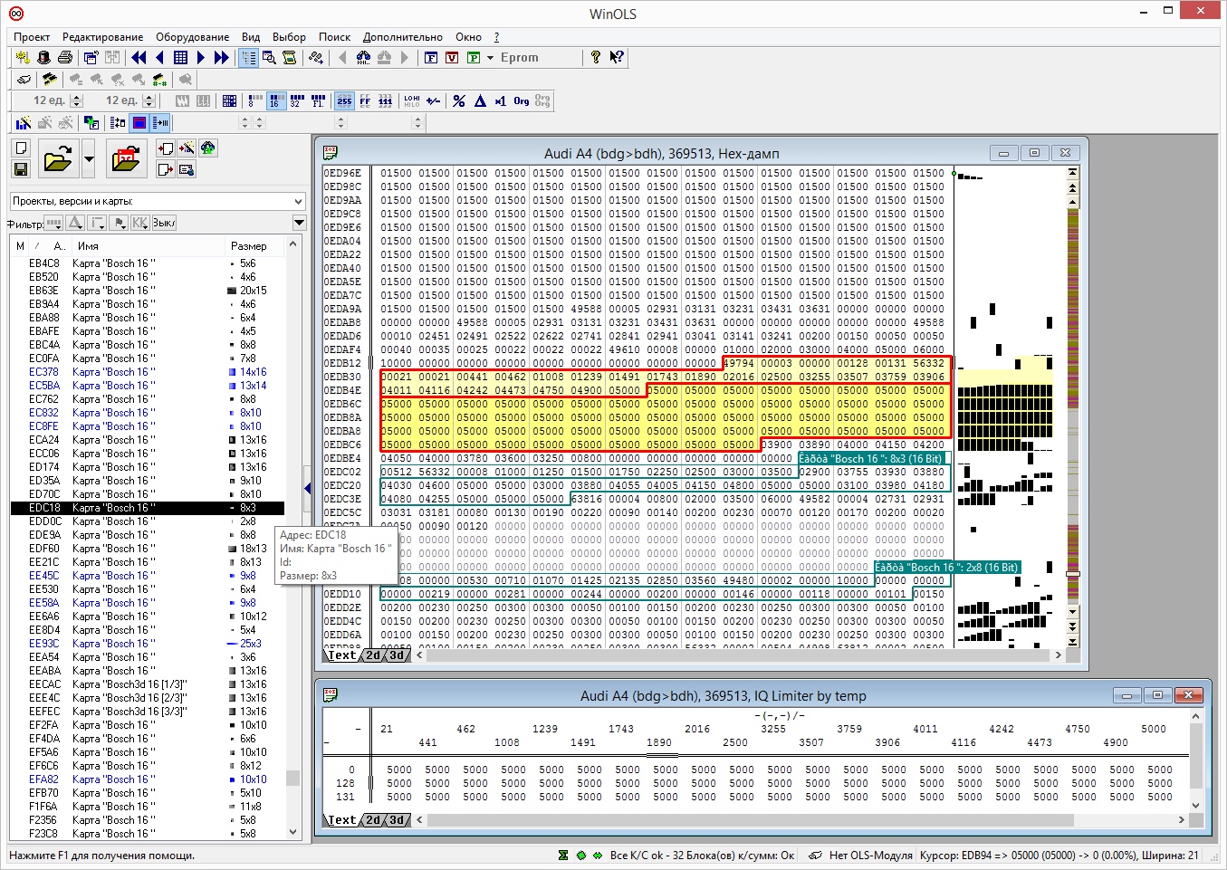Go to next map with single-right arrow

pyautogui.click(x=201, y=57)
